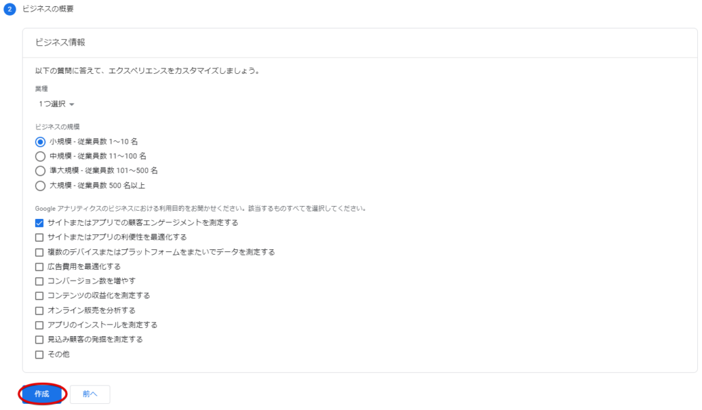This screenshot has height=410, width=702.
Task: Select コンテンツの収益化を測定する checkbox
Action: (39, 296)
